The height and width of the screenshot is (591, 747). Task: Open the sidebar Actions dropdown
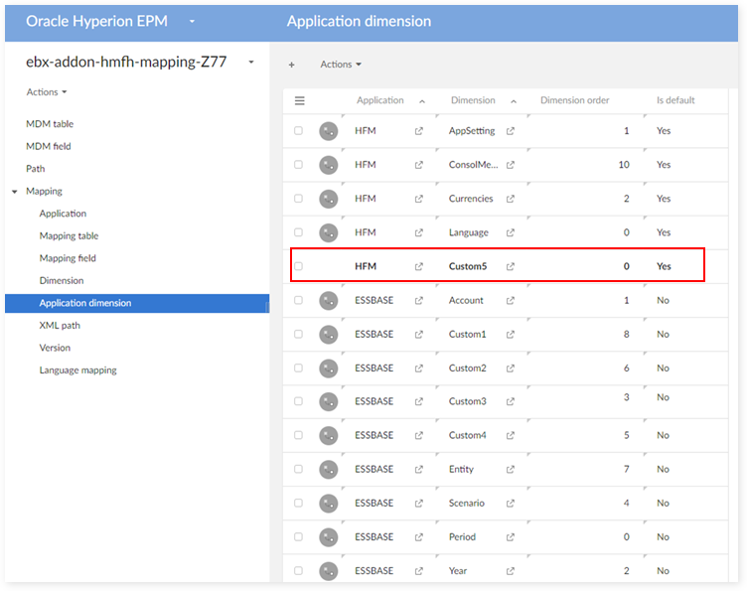click(x=47, y=92)
